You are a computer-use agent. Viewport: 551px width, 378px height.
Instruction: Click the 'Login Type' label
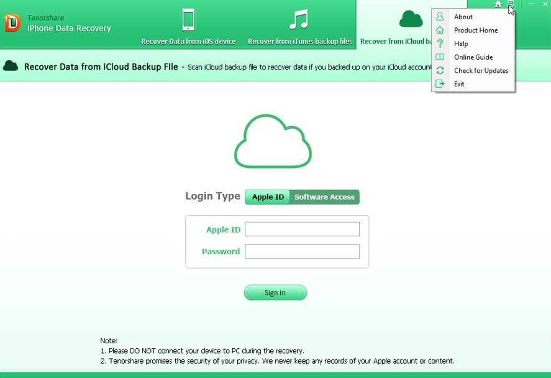(x=212, y=196)
